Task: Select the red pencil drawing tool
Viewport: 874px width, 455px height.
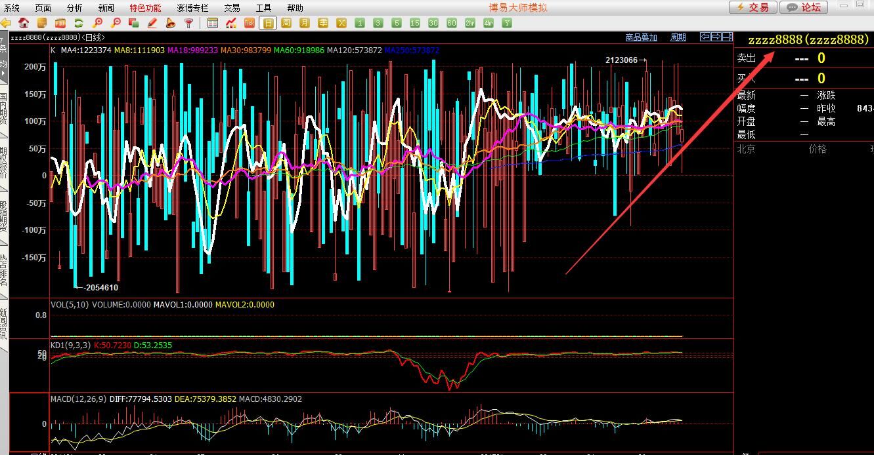Action: pos(152,23)
